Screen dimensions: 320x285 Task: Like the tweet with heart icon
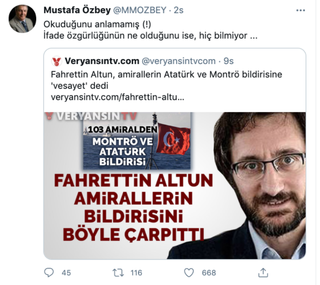click(x=189, y=273)
